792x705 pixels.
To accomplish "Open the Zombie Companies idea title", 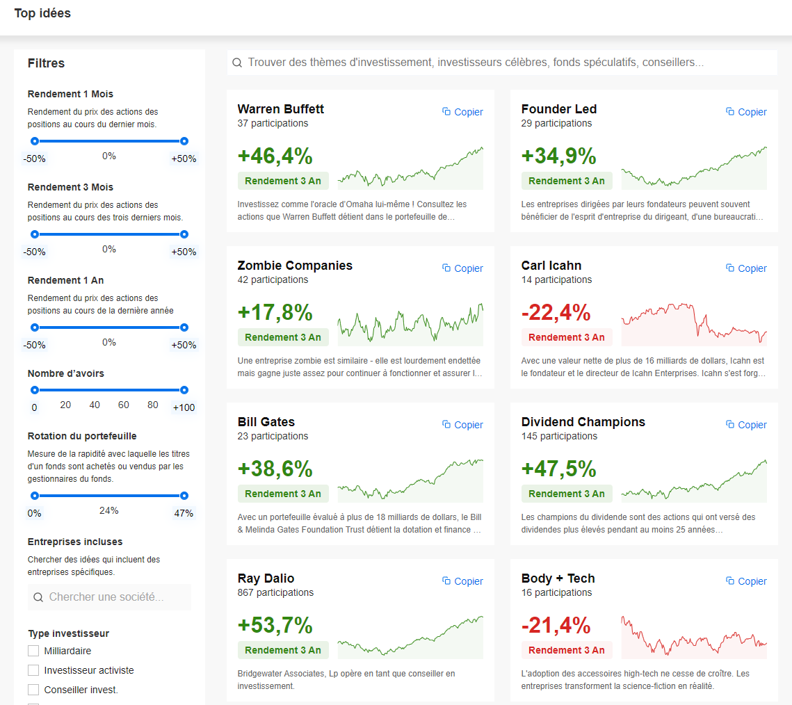I will [x=295, y=266].
